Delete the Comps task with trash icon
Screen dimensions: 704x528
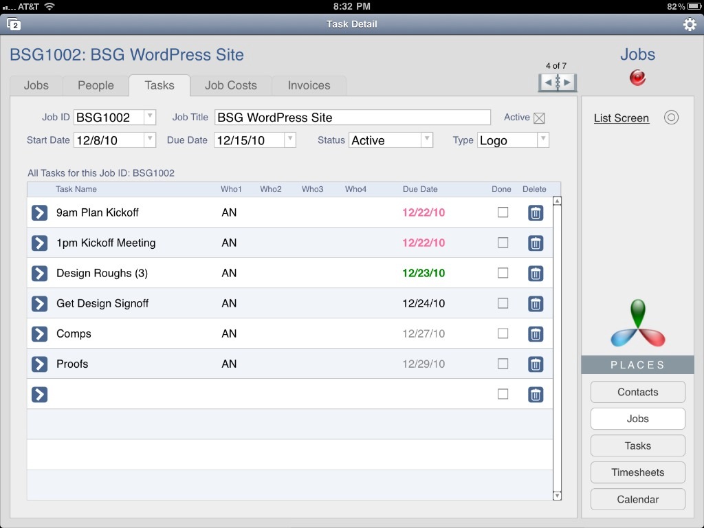coord(536,334)
